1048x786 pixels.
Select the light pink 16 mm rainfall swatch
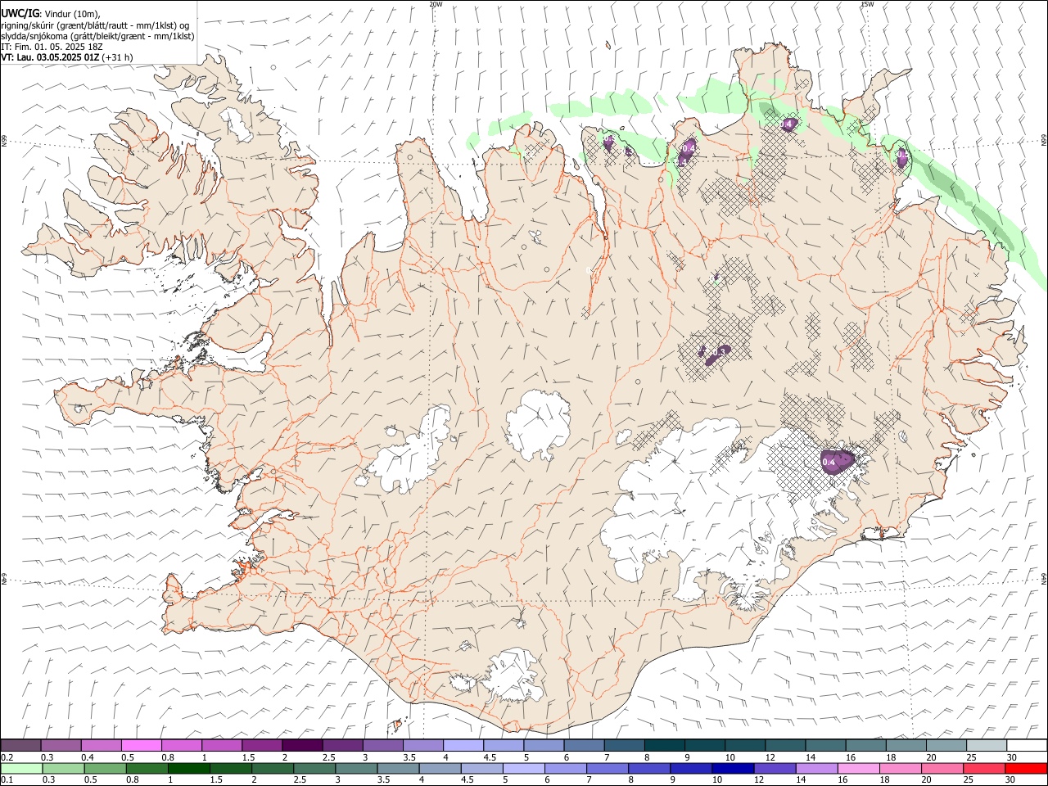pos(858,769)
